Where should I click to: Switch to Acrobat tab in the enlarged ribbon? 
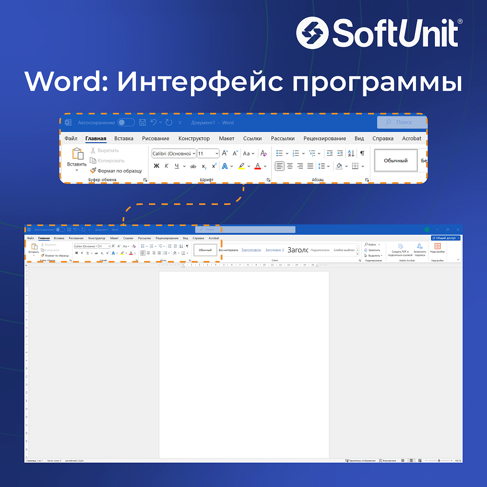(x=412, y=138)
